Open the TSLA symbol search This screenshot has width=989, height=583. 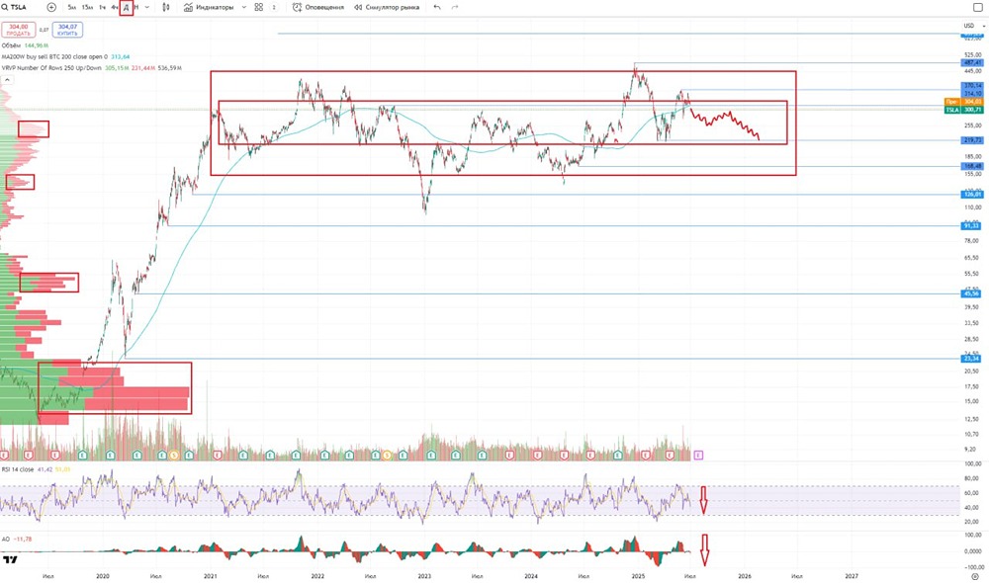[15, 7]
